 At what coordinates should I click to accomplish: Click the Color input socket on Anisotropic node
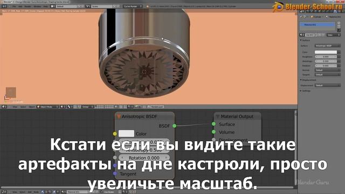pos(115,134)
